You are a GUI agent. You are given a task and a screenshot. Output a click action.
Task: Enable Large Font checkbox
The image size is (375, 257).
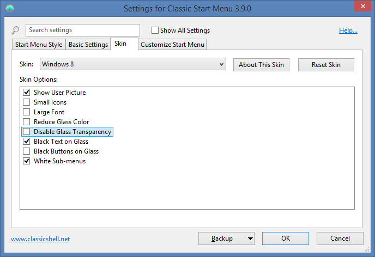(27, 112)
